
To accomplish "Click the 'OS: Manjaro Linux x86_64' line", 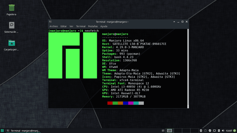I will (x=123, y=40).
